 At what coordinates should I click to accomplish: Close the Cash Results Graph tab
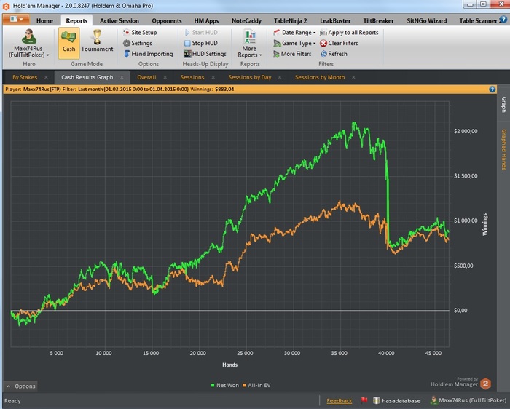pyautogui.click(x=122, y=77)
